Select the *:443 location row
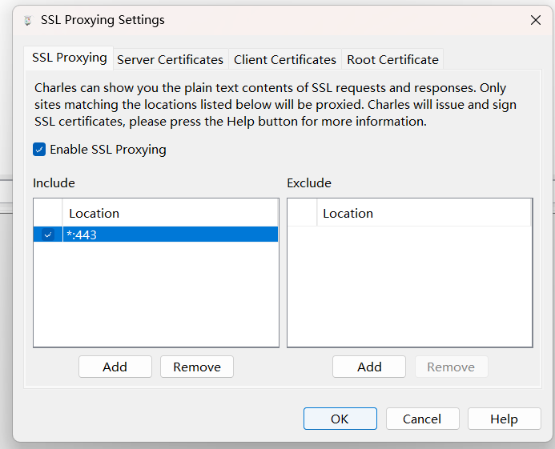Viewport: 555px width, 449px height. (x=155, y=235)
